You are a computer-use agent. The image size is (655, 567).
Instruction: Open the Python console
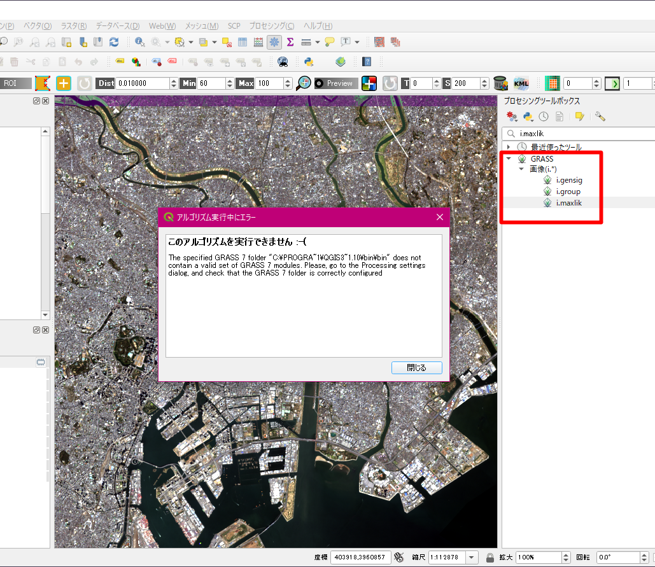(308, 62)
